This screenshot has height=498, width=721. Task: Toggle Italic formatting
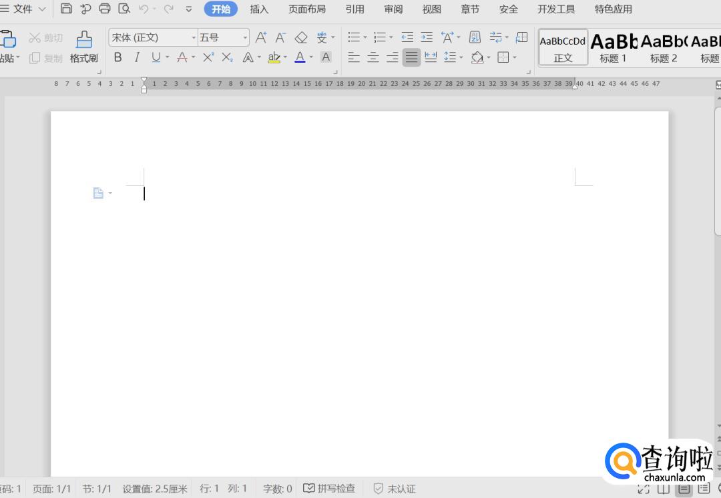coord(137,57)
